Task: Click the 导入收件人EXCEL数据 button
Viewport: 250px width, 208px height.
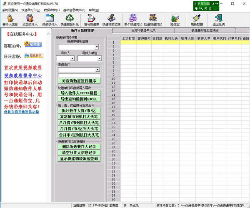Action: (79, 93)
